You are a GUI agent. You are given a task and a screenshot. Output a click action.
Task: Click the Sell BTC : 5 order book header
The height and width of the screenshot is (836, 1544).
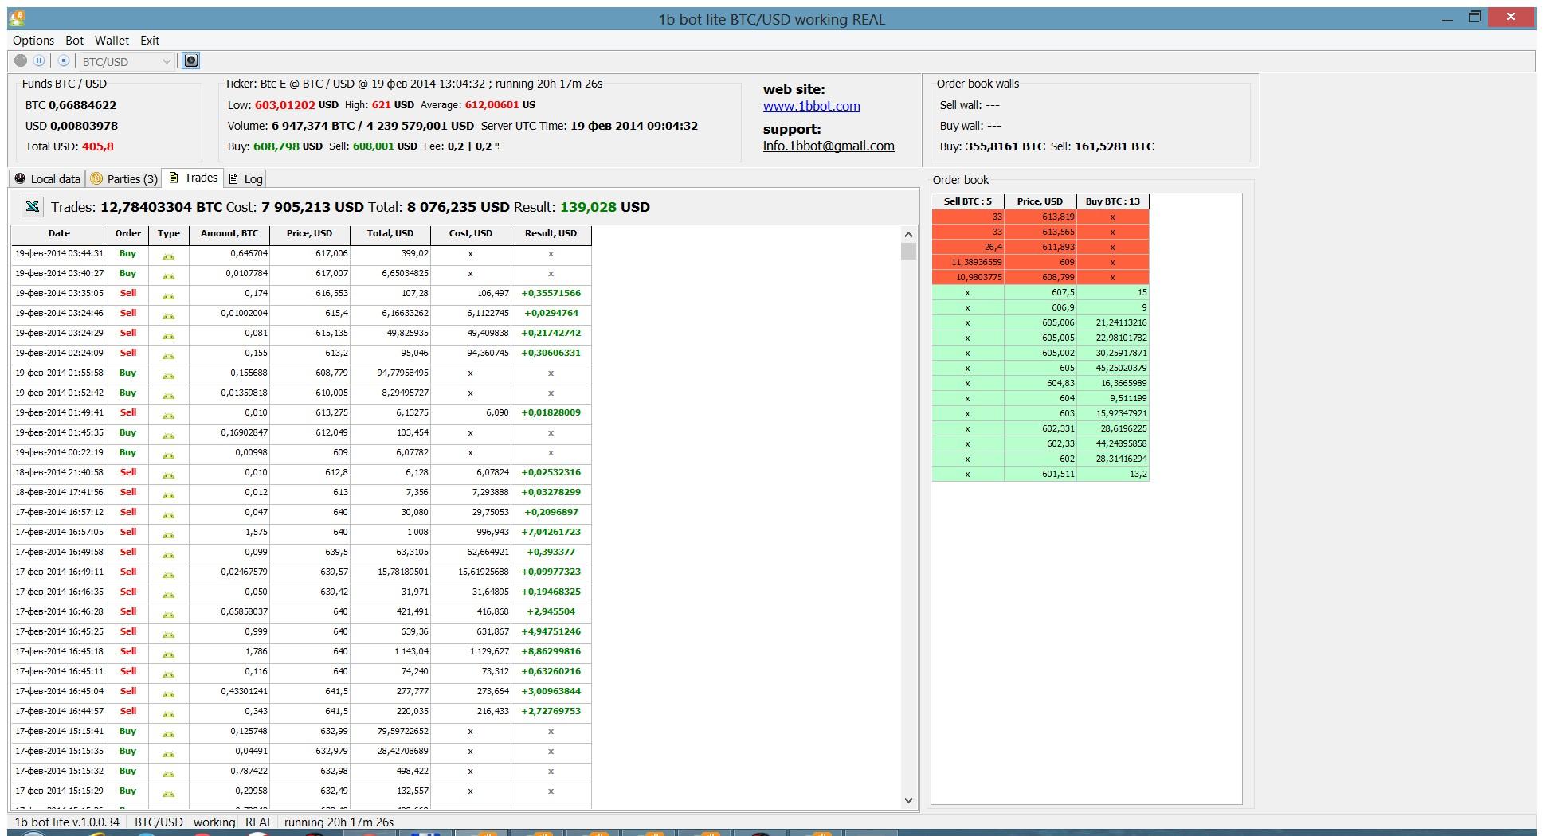[967, 201]
